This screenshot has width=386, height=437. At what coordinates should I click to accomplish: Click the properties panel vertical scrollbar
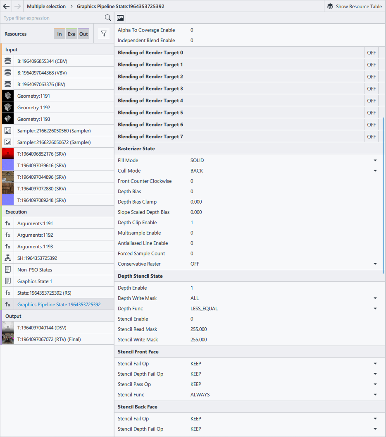pos(383,195)
